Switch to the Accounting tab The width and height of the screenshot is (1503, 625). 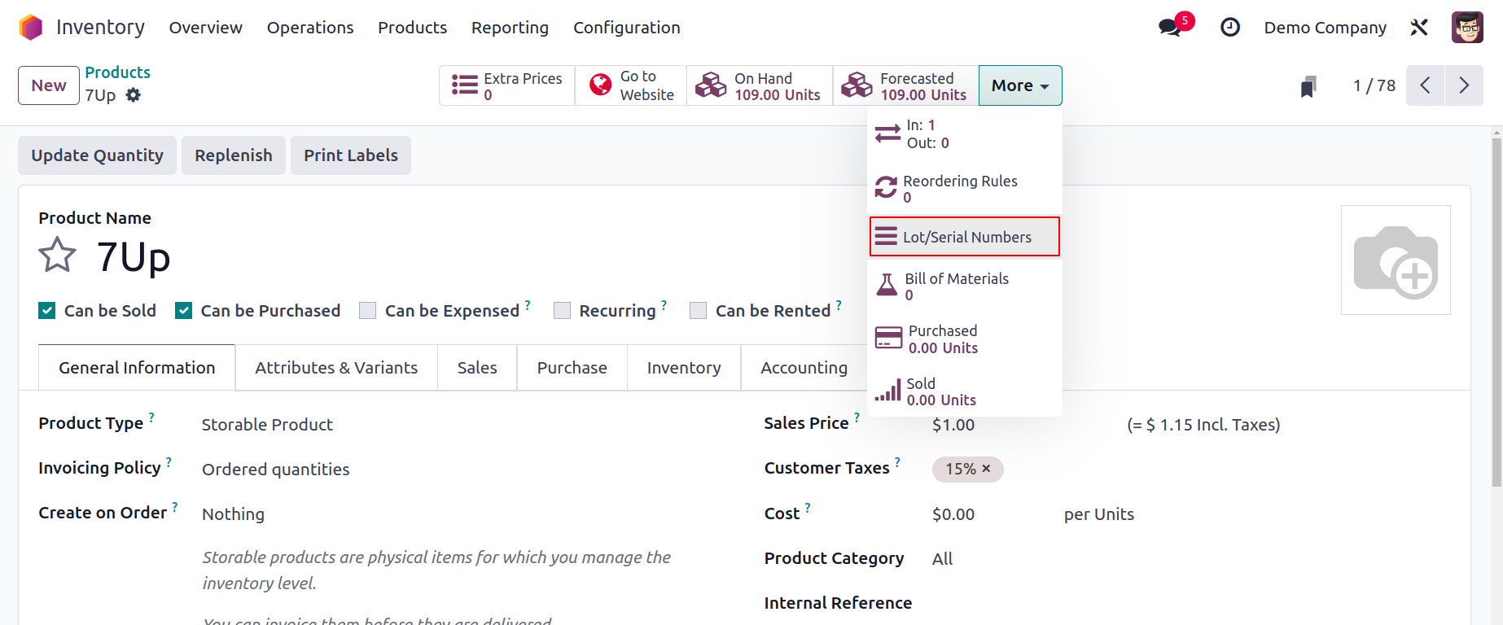[804, 368]
